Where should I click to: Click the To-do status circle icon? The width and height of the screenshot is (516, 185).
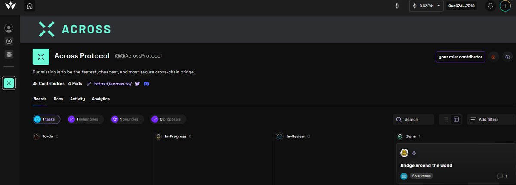[x=36, y=136]
